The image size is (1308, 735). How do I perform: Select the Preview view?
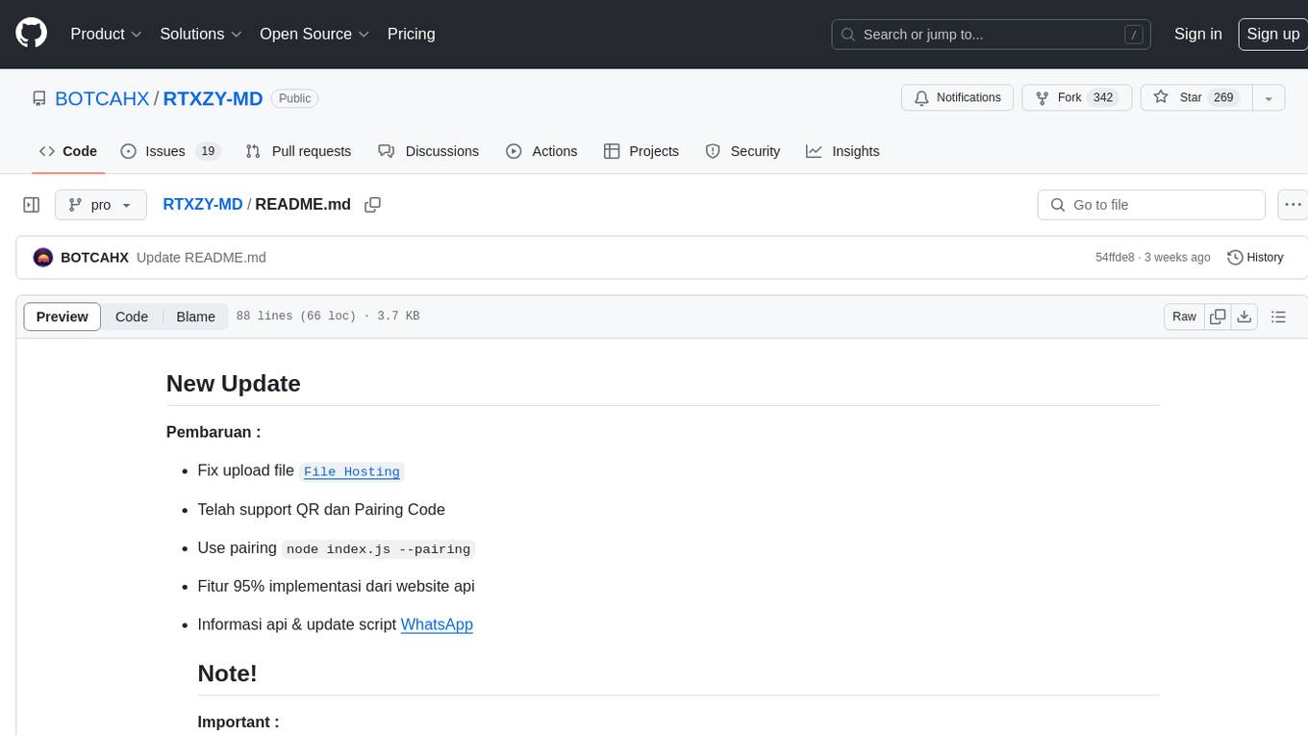coord(63,317)
